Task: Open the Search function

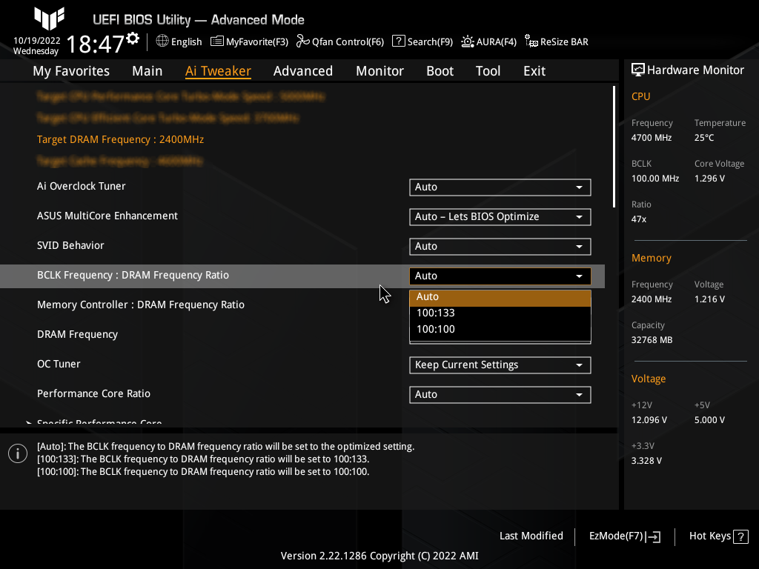Action: coord(422,41)
